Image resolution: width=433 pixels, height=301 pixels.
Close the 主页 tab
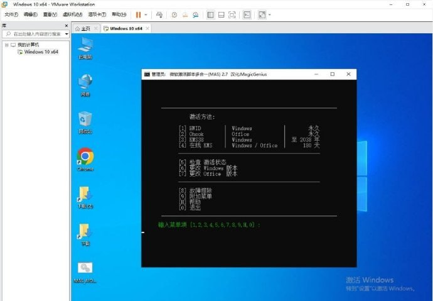click(96, 28)
